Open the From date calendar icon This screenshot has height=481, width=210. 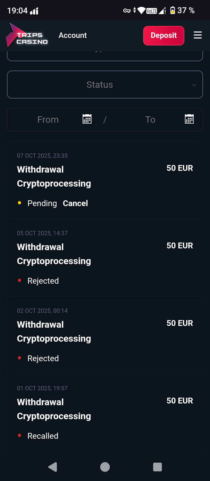pos(87,119)
